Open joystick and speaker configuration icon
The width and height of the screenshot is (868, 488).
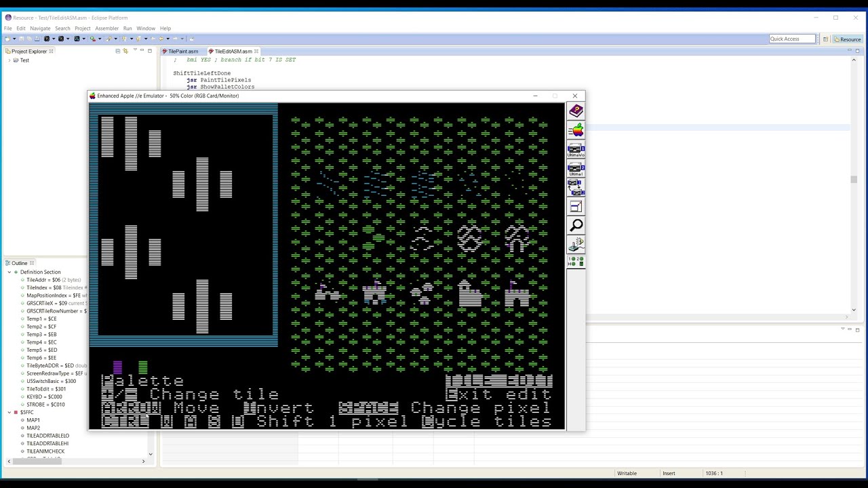(x=576, y=244)
